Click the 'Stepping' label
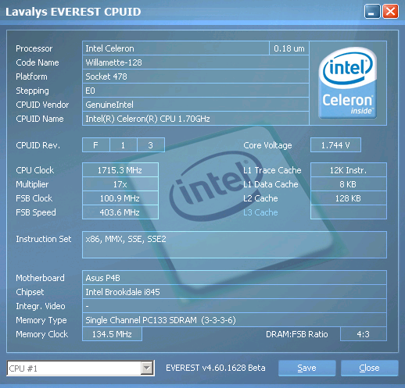 (32, 91)
